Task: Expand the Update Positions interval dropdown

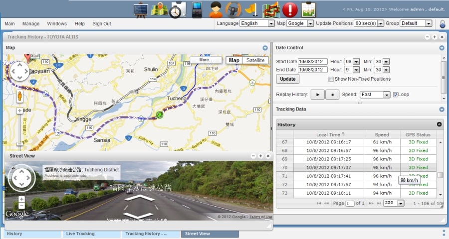Action: point(369,23)
